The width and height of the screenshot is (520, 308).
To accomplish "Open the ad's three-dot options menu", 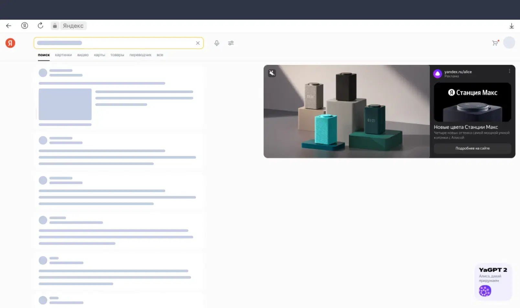I will 510,71.
